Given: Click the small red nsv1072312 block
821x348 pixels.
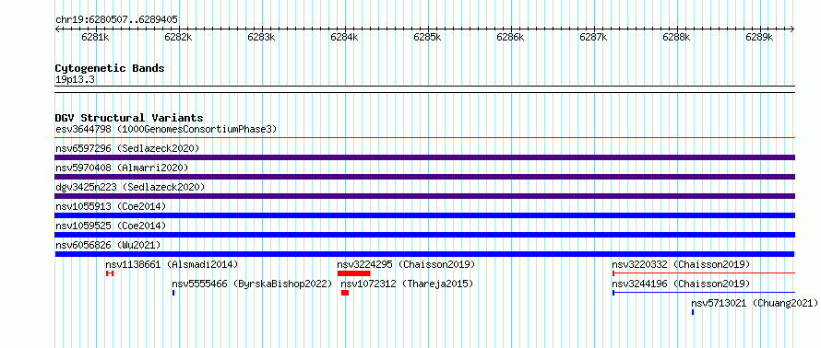Looking at the screenshot, I should [344, 293].
